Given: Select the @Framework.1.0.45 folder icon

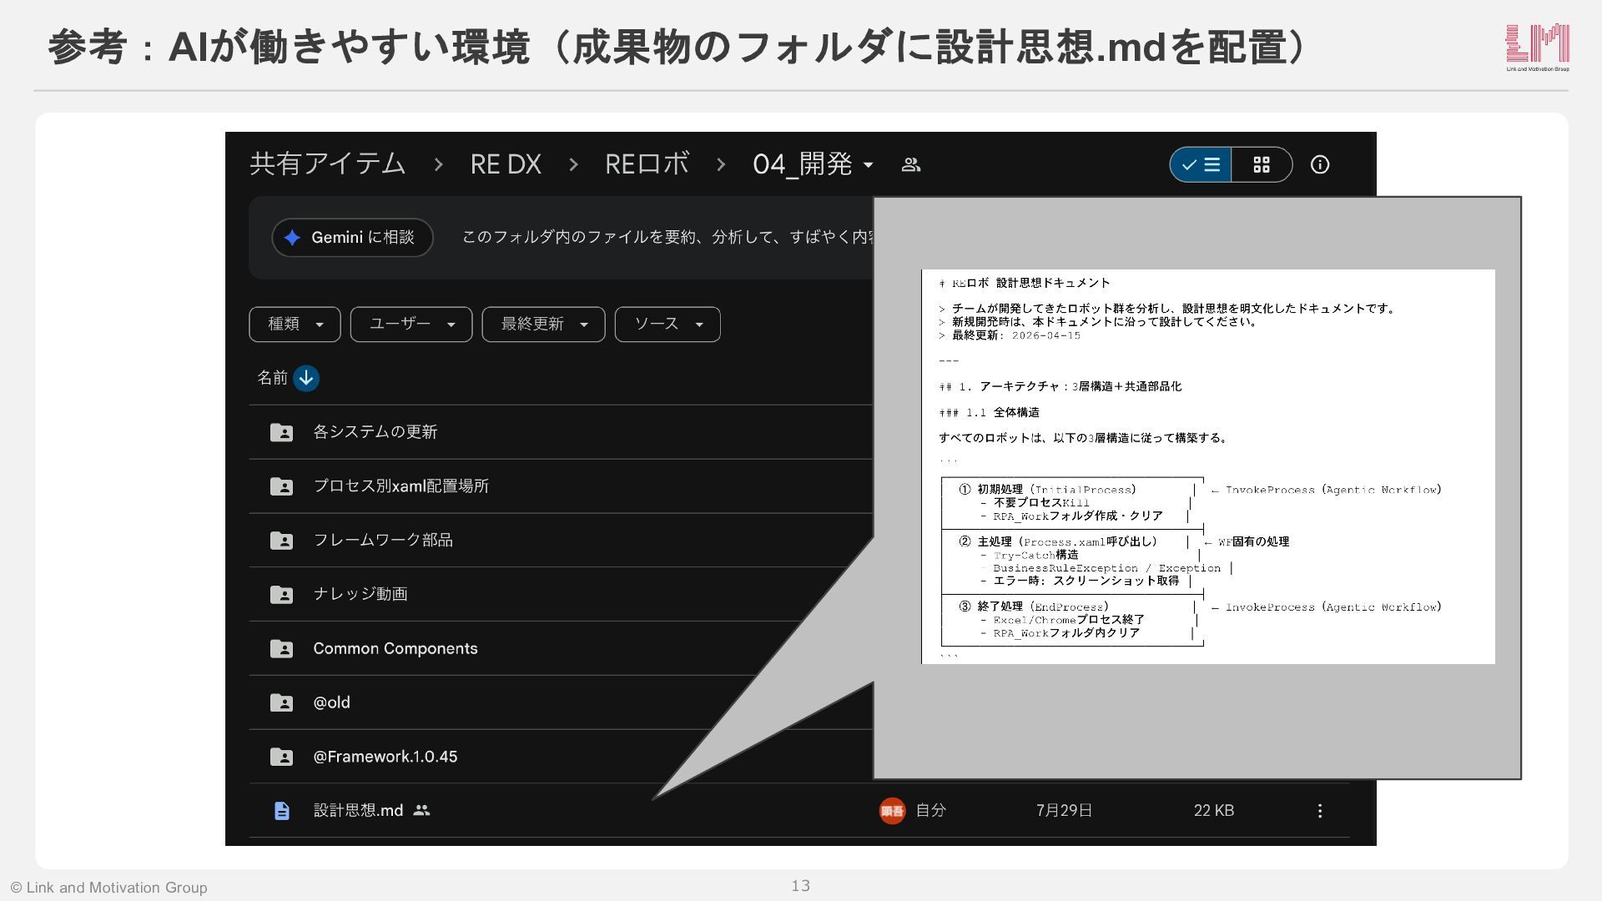Looking at the screenshot, I should point(281,758).
